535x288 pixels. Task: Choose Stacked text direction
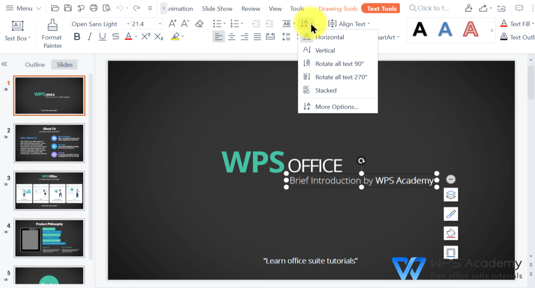(338, 90)
